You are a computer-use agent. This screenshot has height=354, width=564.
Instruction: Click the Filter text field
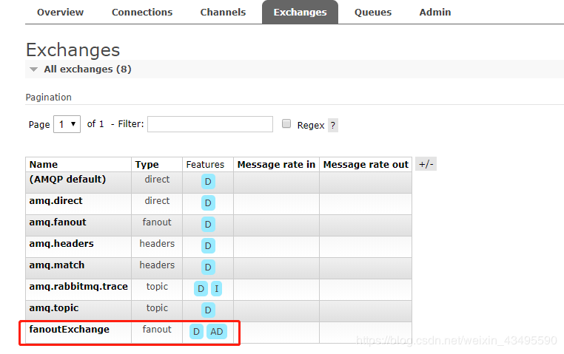(x=210, y=124)
